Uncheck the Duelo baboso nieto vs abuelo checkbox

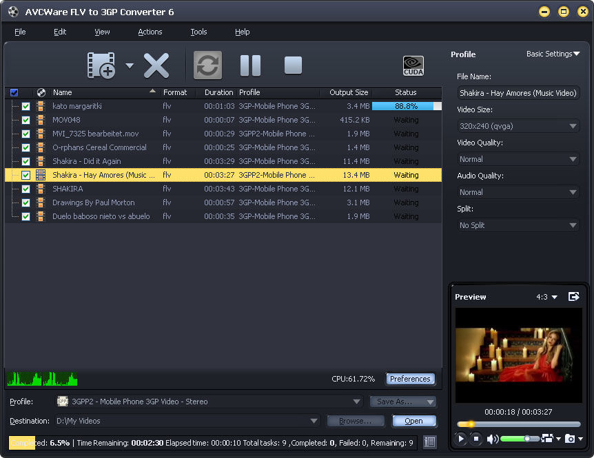pyautogui.click(x=25, y=216)
